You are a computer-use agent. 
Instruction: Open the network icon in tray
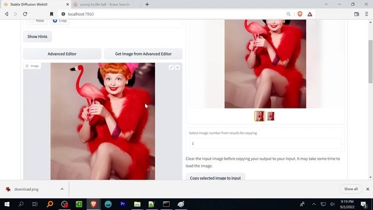[323, 204]
